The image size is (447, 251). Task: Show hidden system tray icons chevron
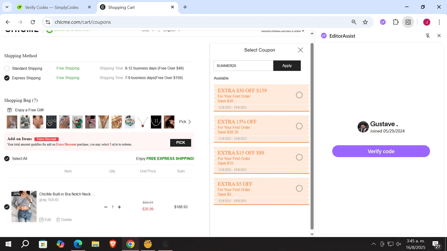click(373, 244)
